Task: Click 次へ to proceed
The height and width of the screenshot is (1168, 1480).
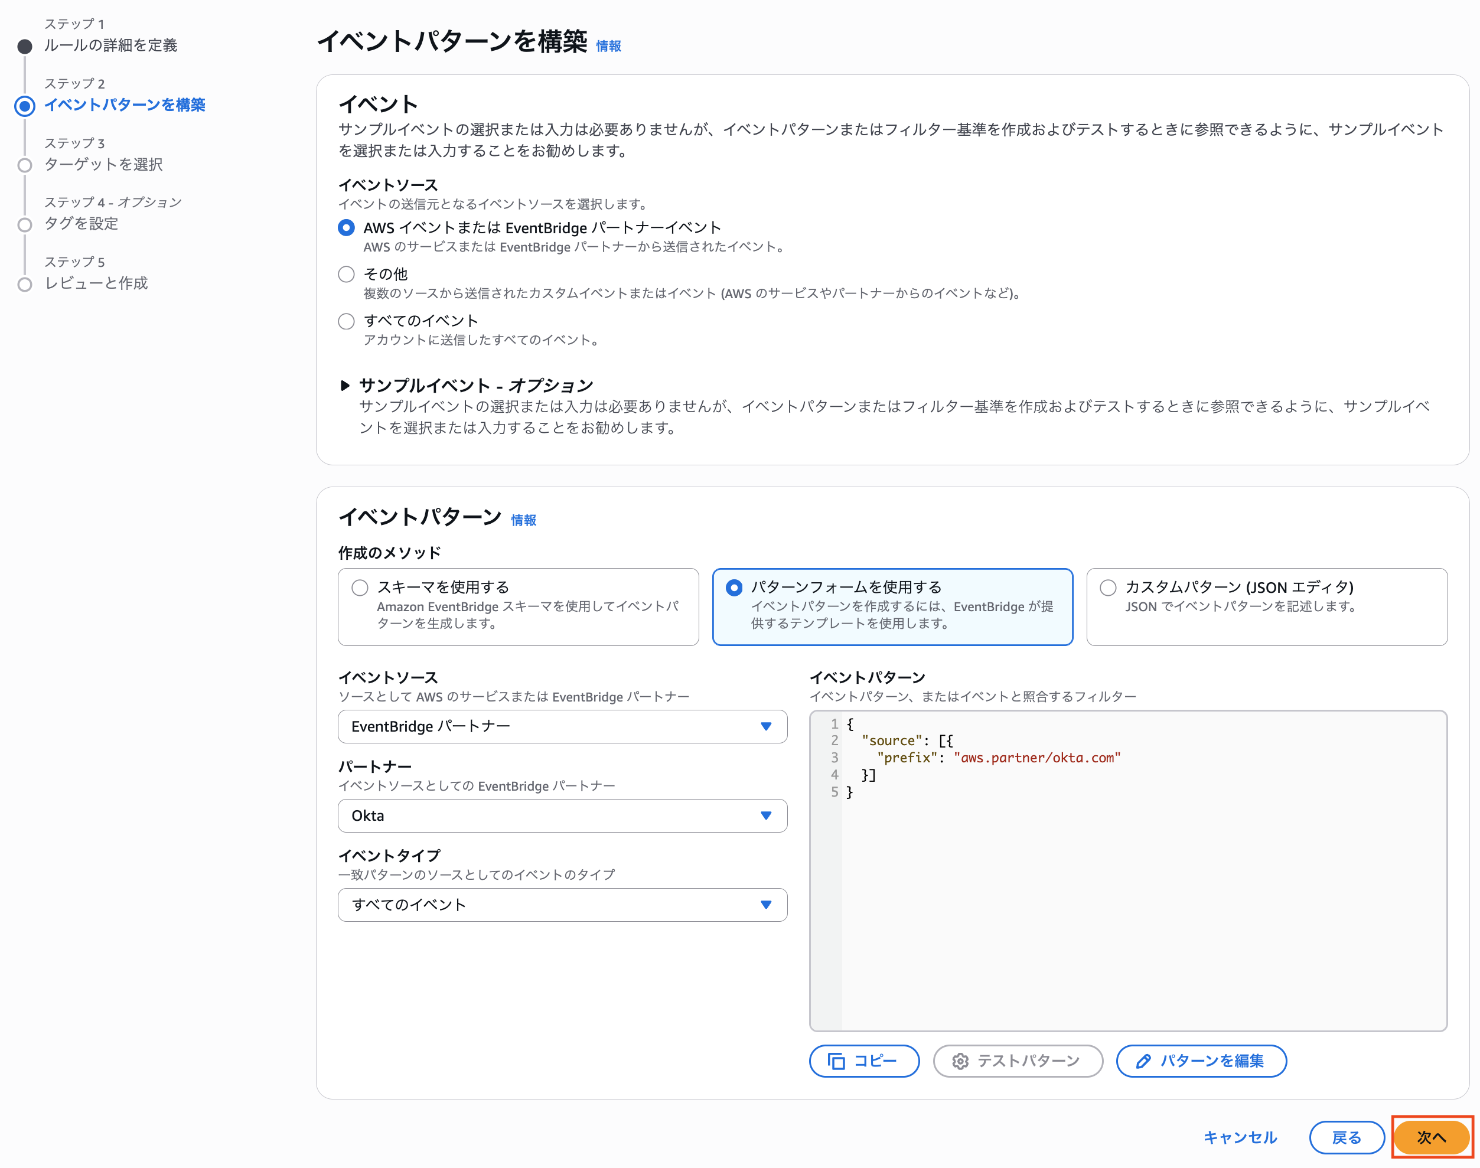Action: tap(1433, 1137)
